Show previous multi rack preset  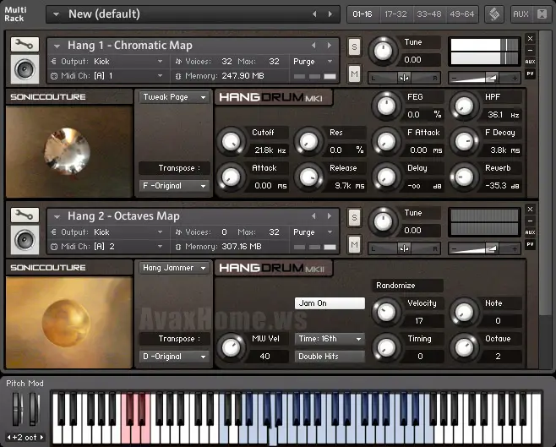tap(314, 14)
